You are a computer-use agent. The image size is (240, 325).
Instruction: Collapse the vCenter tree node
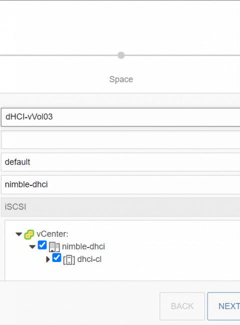[19, 234]
